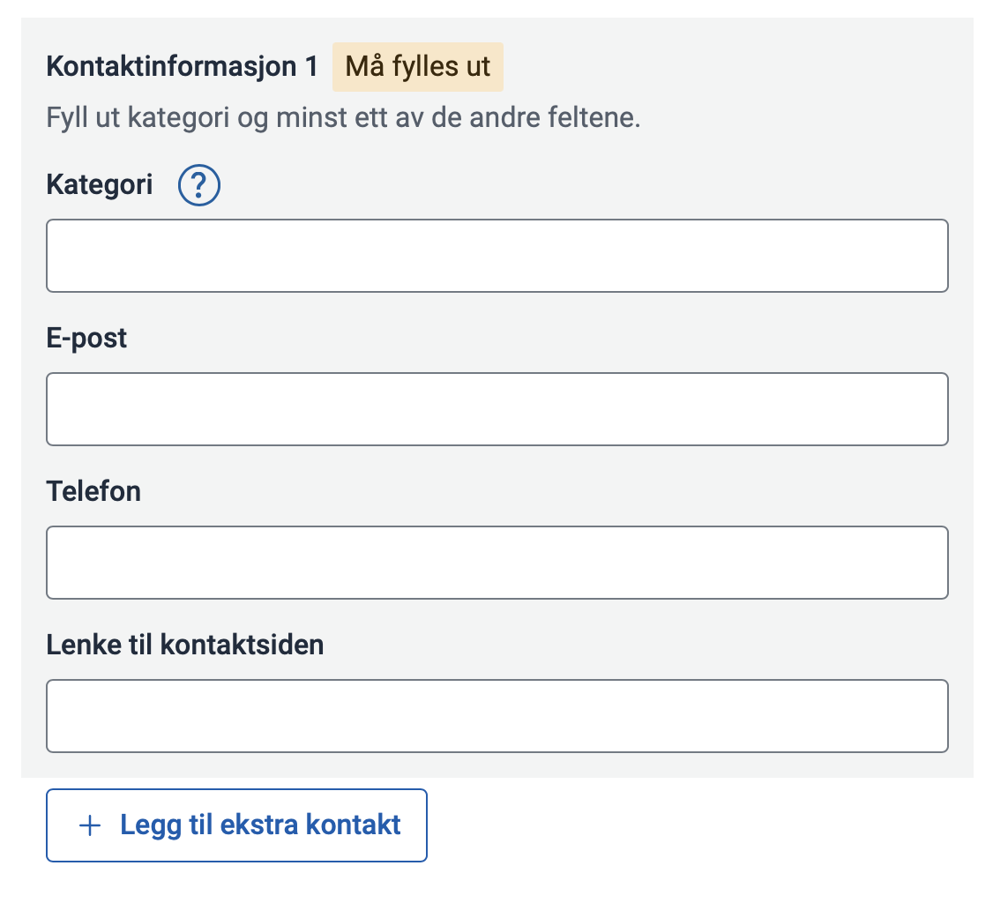Click the 'Legg til ekstra kontakt' button text
The image size is (993, 903).
click(x=260, y=825)
